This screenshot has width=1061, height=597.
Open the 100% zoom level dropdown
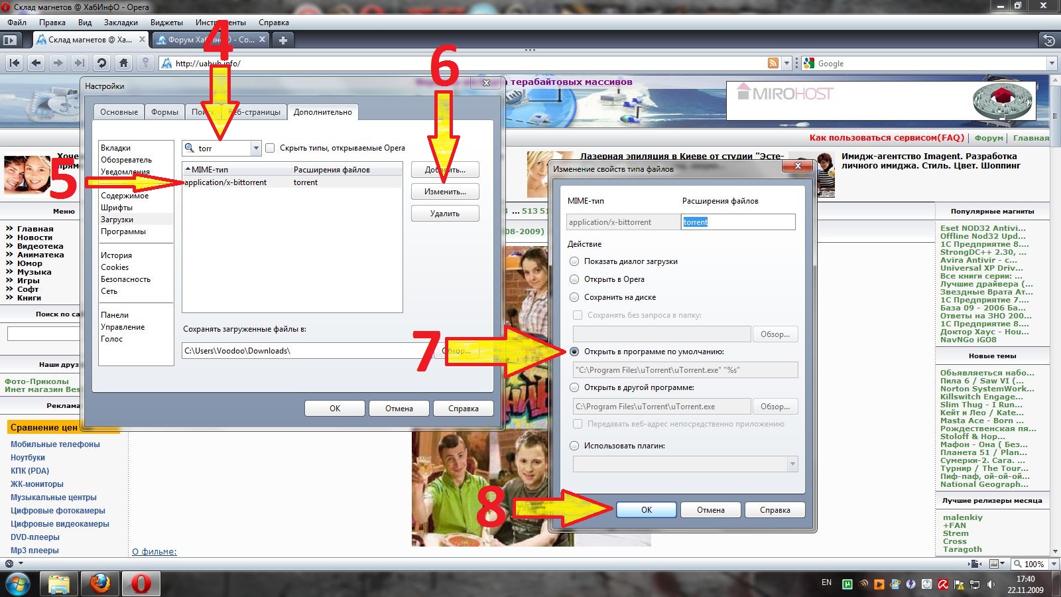[x=1054, y=564]
